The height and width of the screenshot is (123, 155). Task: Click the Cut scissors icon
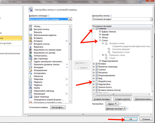coord(31,47)
